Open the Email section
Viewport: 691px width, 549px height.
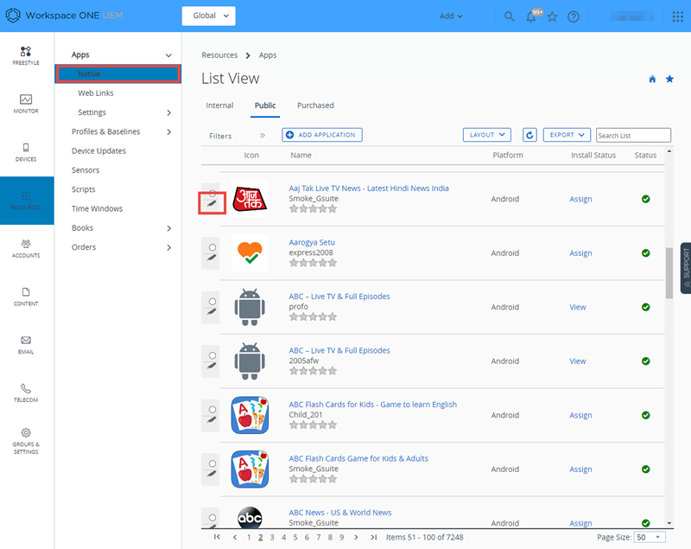26,345
